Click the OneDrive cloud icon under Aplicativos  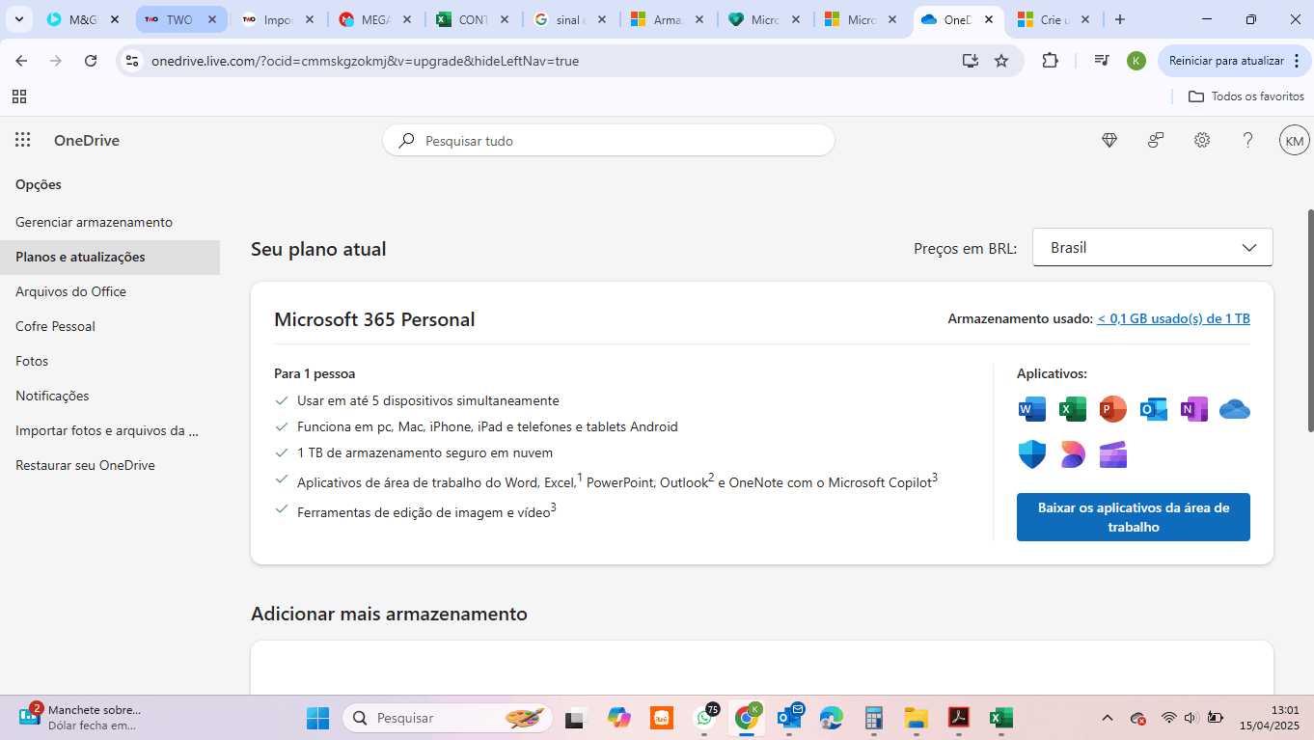[x=1235, y=409]
